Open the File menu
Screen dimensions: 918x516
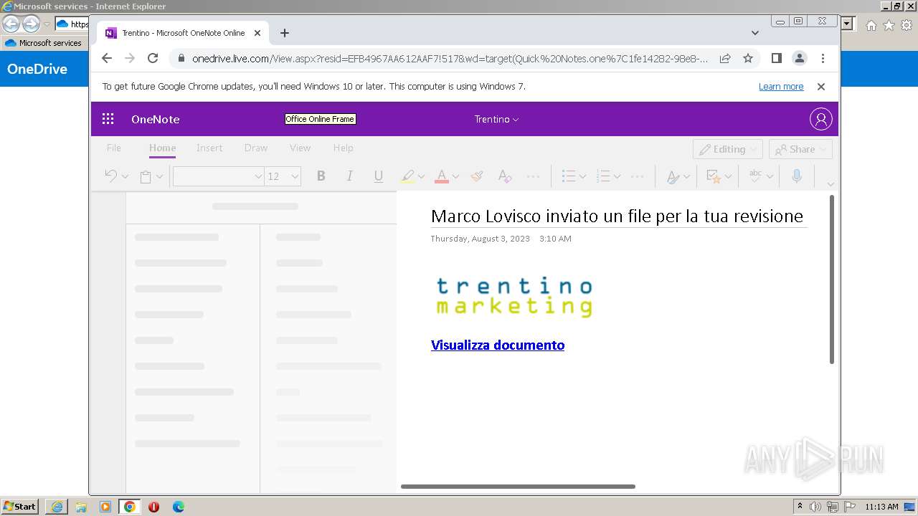click(114, 148)
